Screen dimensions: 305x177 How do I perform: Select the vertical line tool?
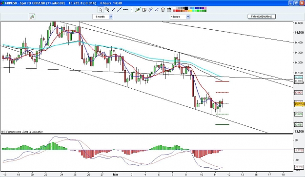(x=132, y=10)
